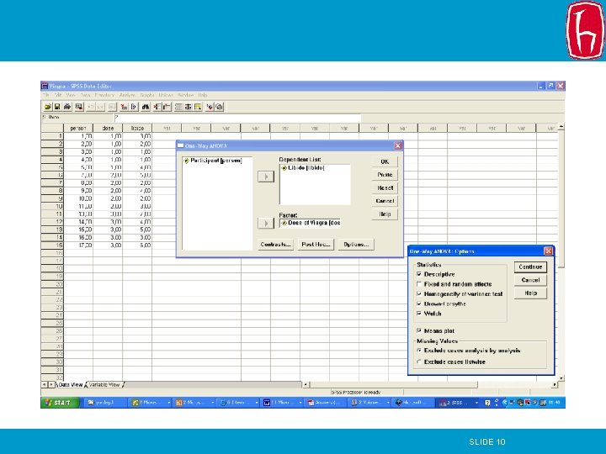
Task: Click the Variables info toolbar icon
Action: [x=134, y=107]
